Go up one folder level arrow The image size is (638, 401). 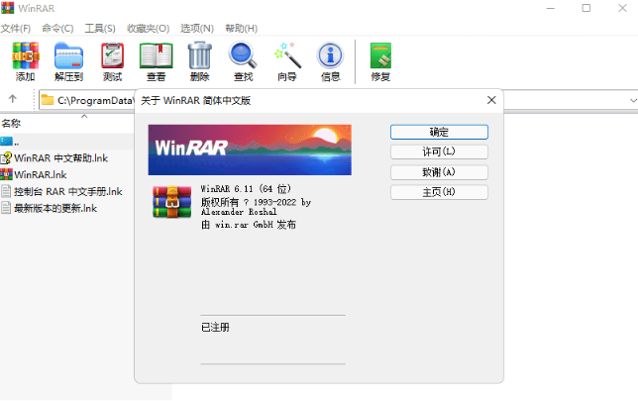pyautogui.click(x=13, y=99)
